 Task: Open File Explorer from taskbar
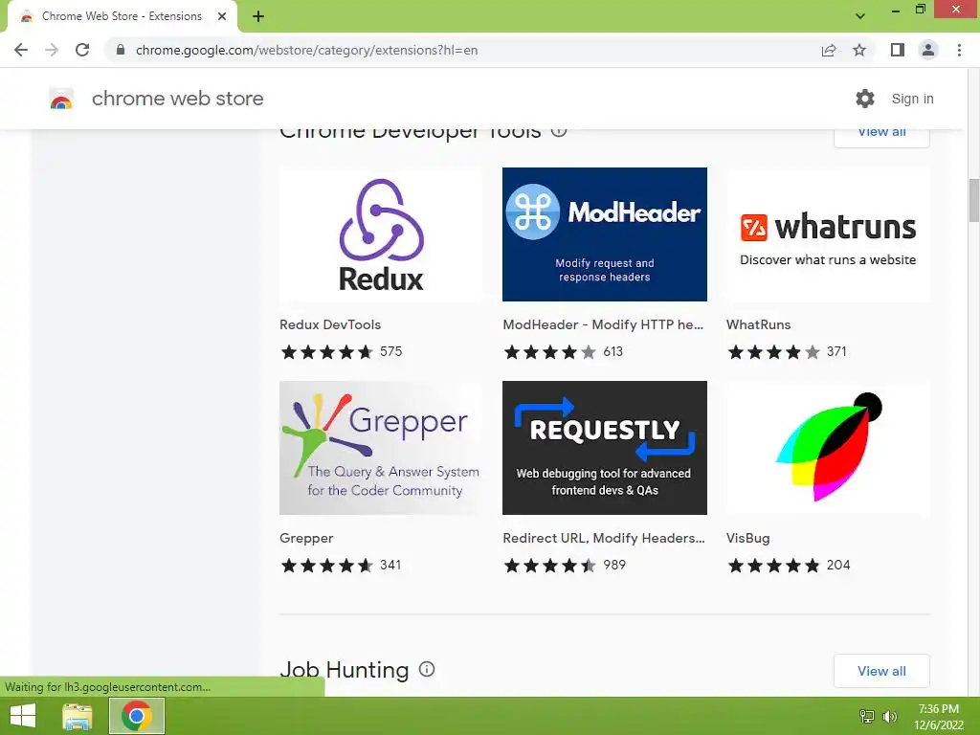[x=78, y=716]
